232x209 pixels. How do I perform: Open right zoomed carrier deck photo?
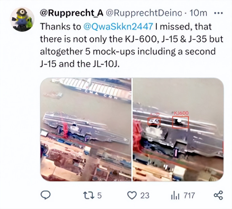pyautogui.click(x=178, y=129)
